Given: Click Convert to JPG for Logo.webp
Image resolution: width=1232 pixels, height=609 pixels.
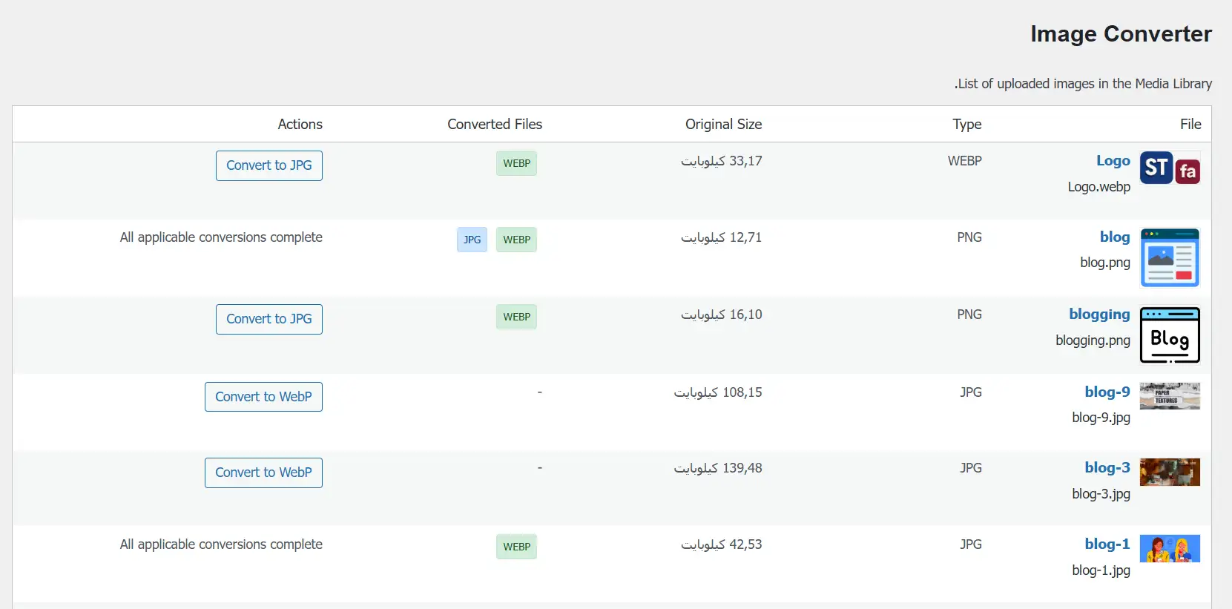Looking at the screenshot, I should [x=269, y=165].
